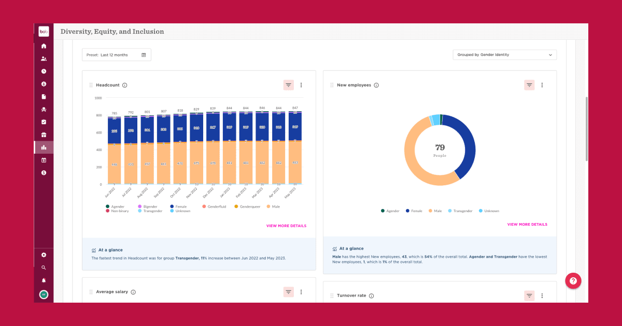Open notifications via the bell icon

pos(44,280)
